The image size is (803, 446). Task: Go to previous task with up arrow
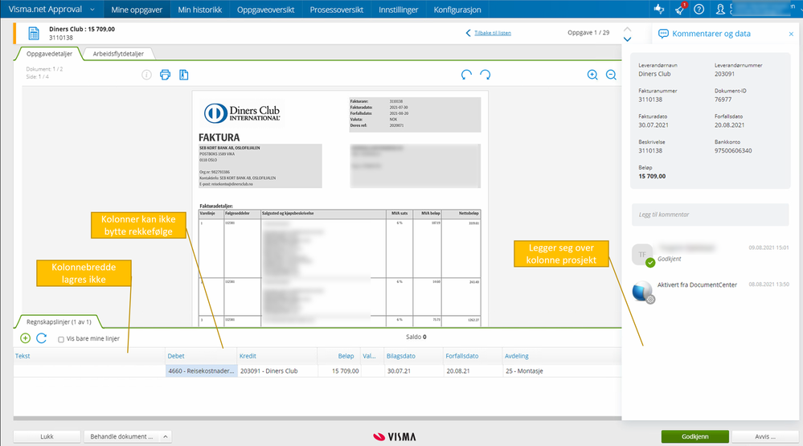(x=627, y=29)
